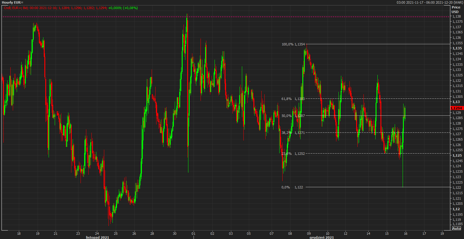Click the Hourly EUR= chart title

coord(12,2)
